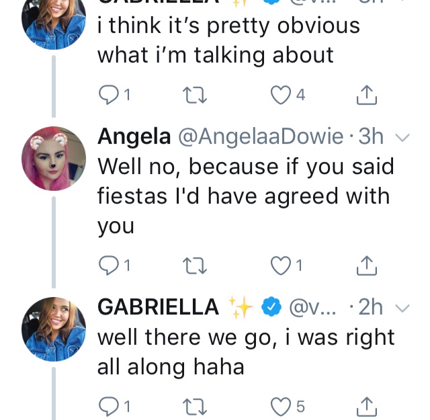Open the @AngelaaDowie handle link
The image size is (430, 420).
[261, 136]
